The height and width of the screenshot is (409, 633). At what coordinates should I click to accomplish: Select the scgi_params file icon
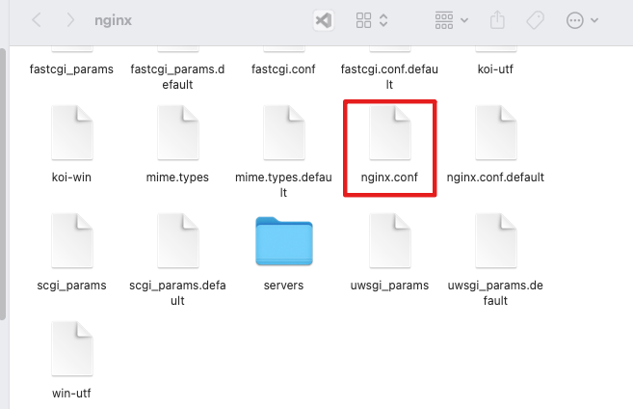[72, 240]
